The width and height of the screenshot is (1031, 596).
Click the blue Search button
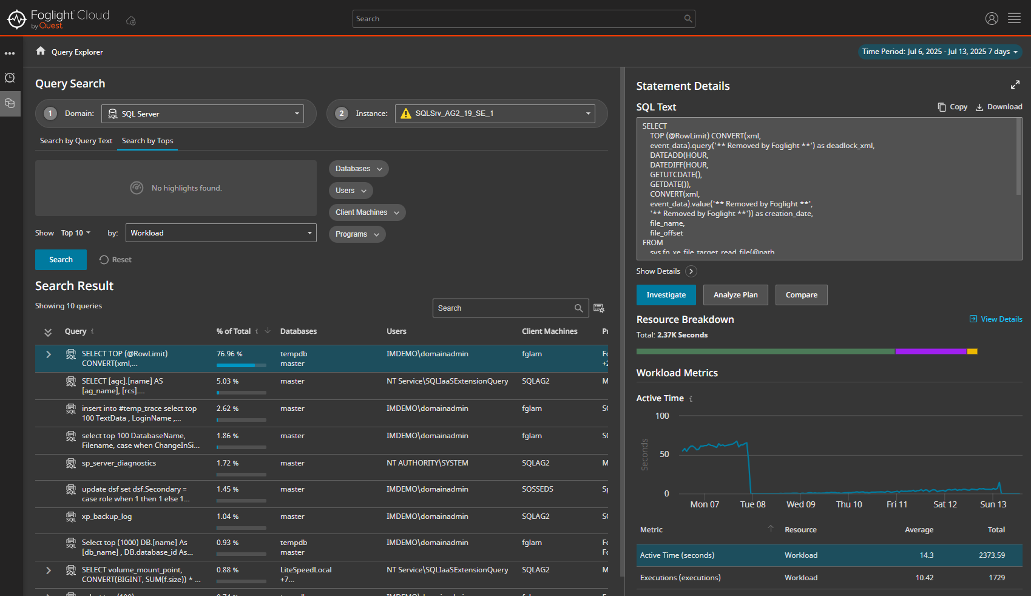point(61,260)
